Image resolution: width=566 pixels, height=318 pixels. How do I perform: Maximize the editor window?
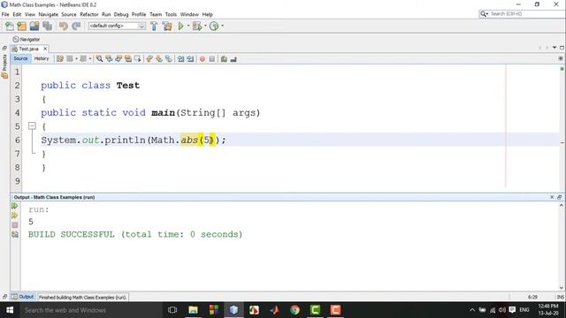pyautogui.click(x=562, y=48)
